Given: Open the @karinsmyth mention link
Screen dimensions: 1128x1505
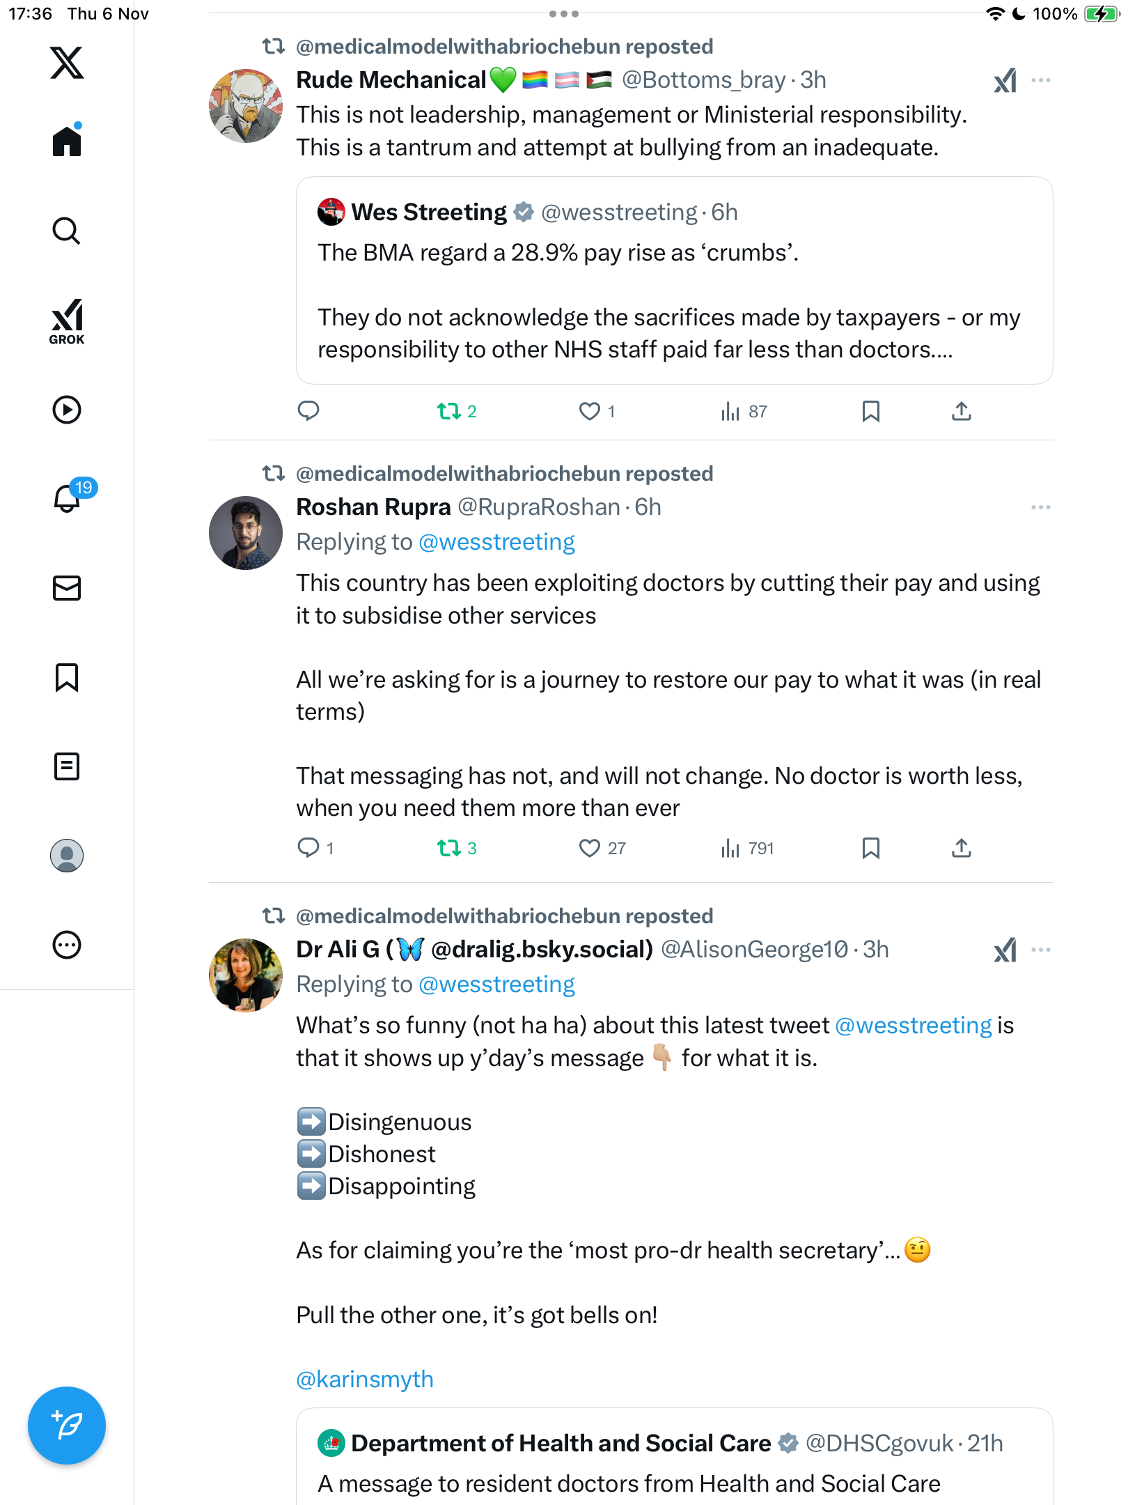Looking at the screenshot, I should point(365,1380).
